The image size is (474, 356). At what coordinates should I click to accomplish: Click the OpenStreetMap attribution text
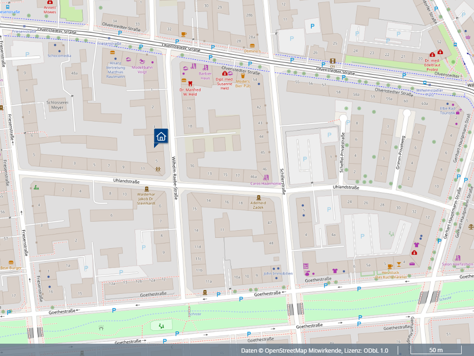(314, 350)
